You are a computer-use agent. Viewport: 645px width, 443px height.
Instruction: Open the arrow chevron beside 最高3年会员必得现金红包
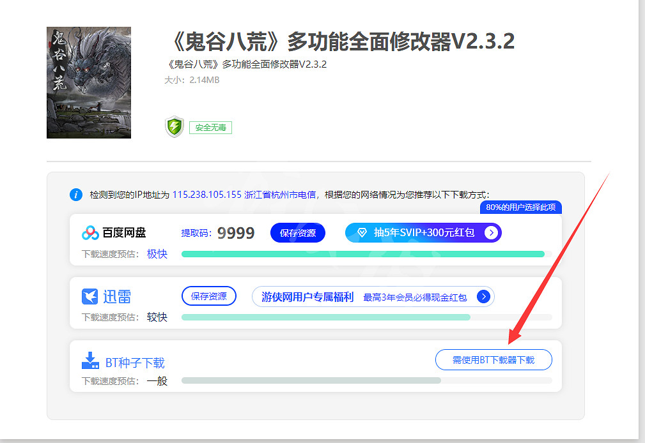pos(484,296)
